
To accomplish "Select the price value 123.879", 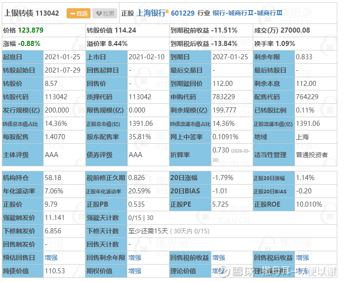I will click(x=30, y=30).
